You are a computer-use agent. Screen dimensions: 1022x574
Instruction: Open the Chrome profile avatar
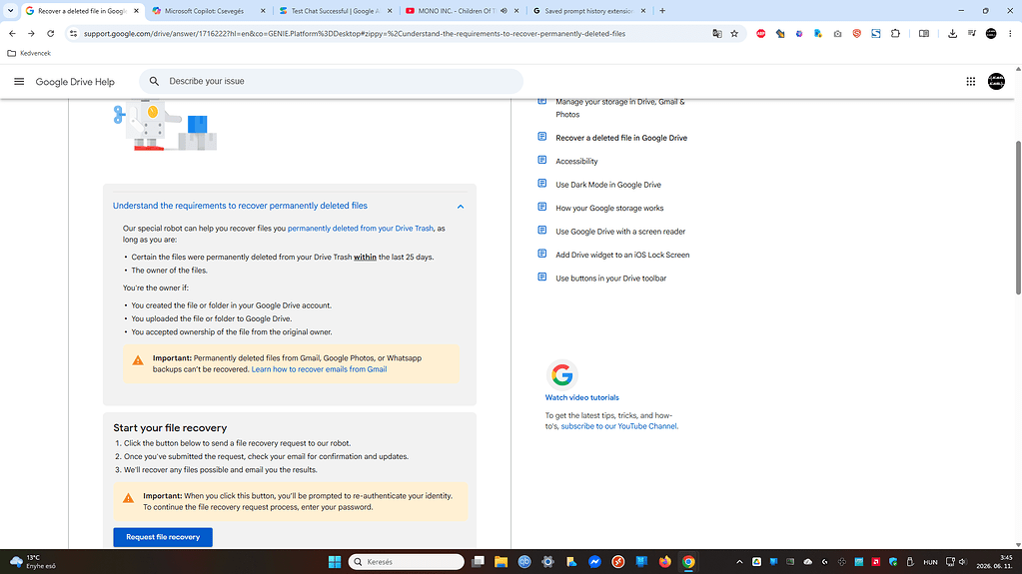(x=991, y=33)
